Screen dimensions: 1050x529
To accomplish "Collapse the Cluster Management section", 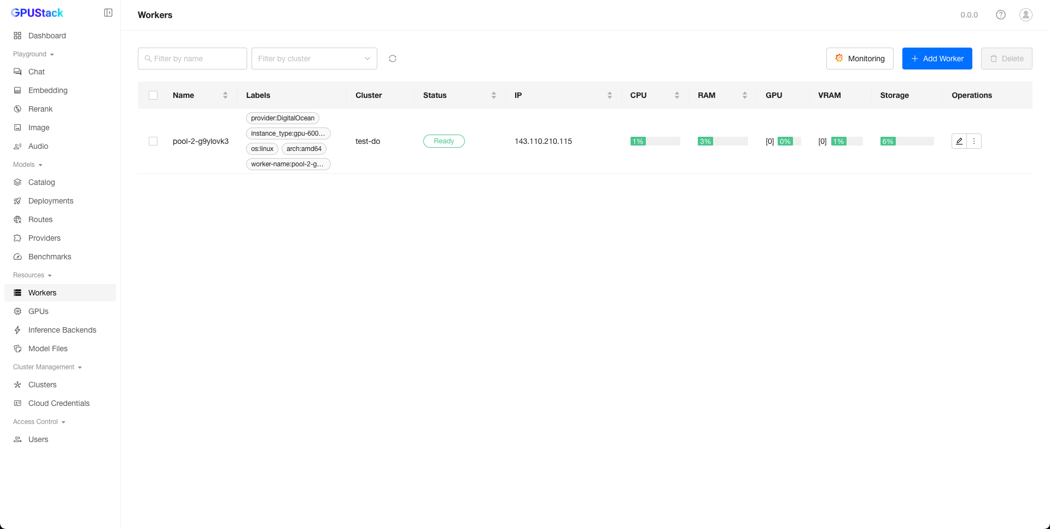I will 47,367.
